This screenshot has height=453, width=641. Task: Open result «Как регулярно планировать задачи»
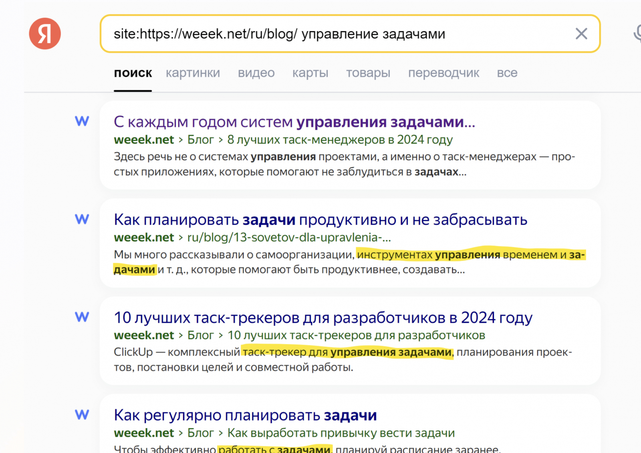[245, 415]
